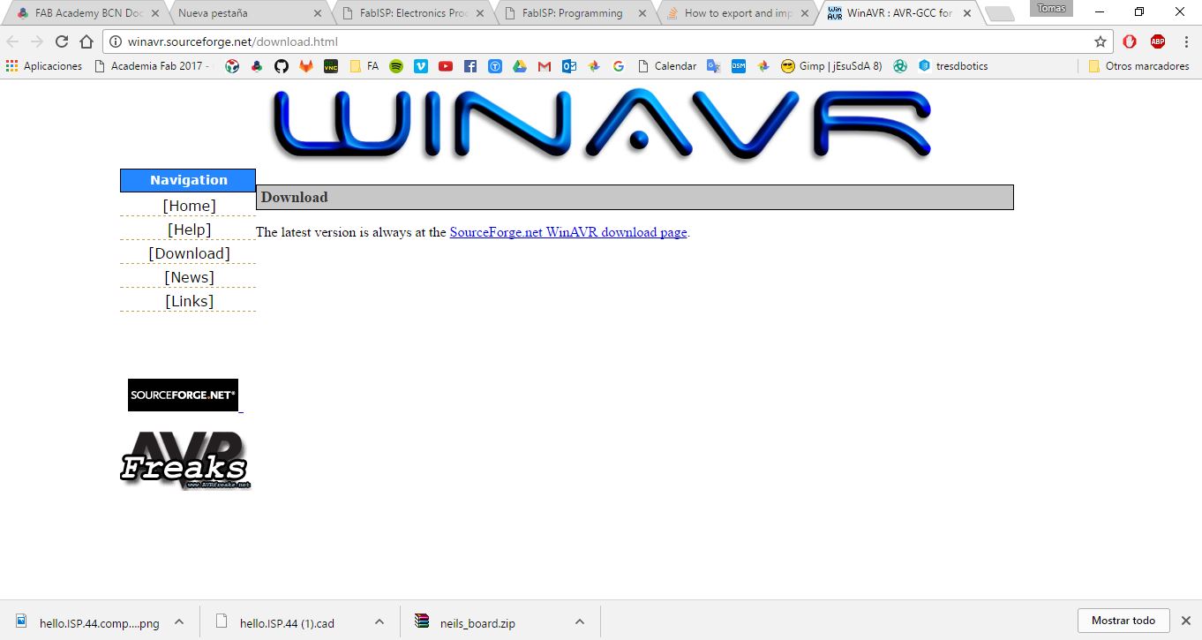Open the Aplicaciones apps shortcut

[44, 66]
